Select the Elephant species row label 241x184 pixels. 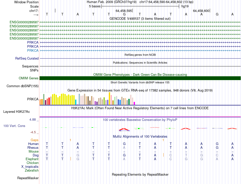click(32, 159)
